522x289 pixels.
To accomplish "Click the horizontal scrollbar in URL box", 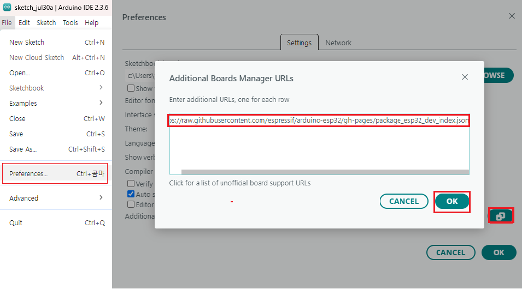I will [x=325, y=172].
